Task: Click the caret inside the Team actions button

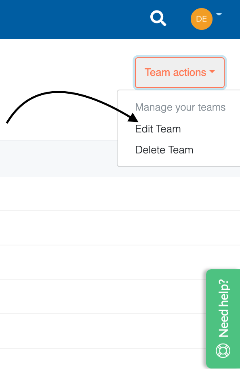Action: [212, 73]
